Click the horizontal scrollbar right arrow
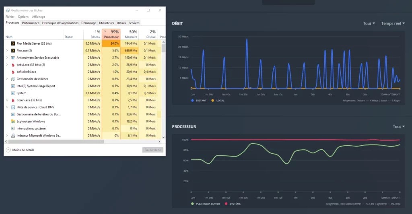The image size is (412, 214). pos(159,142)
